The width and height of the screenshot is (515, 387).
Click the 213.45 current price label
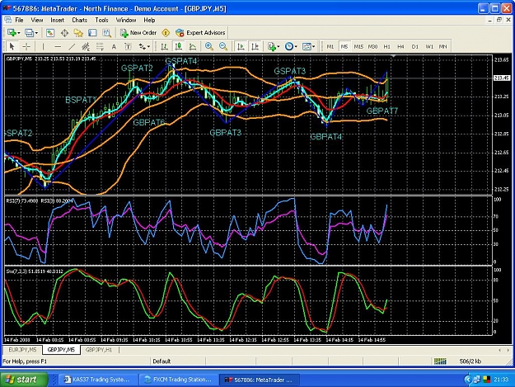click(502, 78)
